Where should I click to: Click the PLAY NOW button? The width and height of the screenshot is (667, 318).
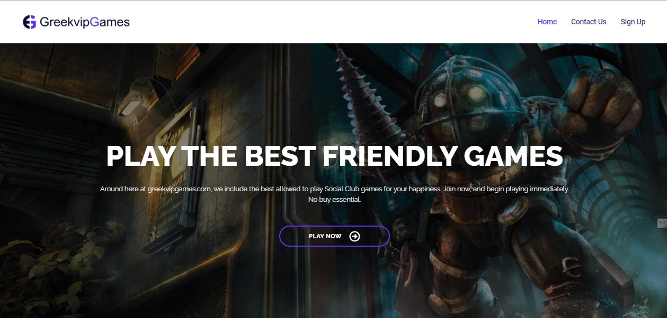[x=334, y=236]
